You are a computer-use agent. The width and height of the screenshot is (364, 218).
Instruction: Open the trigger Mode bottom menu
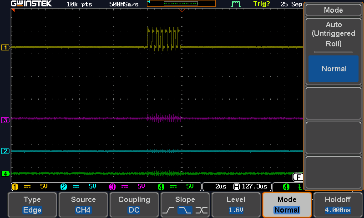tap(287, 205)
